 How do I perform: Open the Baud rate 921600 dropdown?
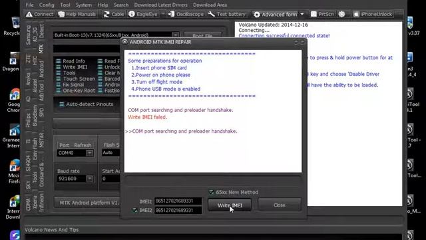coord(89,179)
